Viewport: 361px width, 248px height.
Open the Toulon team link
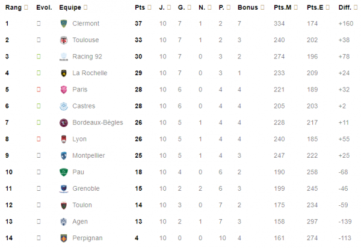click(x=82, y=205)
